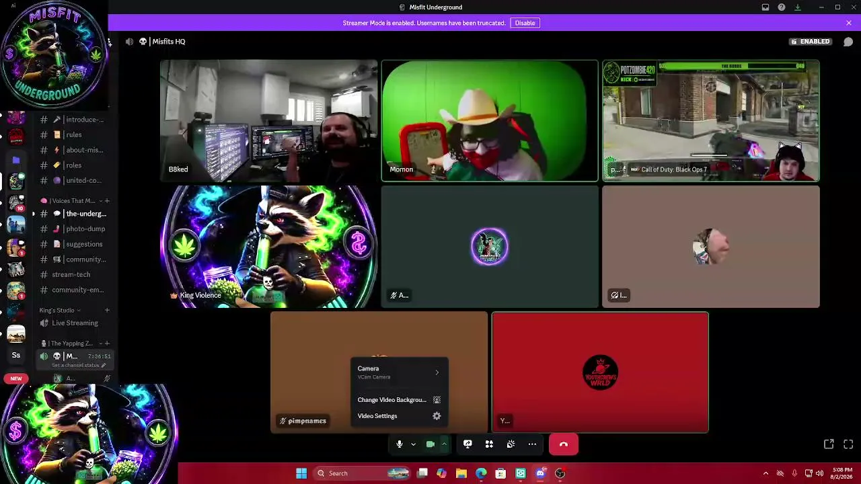Launch Microsoft Edge from the taskbar
The width and height of the screenshot is (861, 484).
point(481,473)
